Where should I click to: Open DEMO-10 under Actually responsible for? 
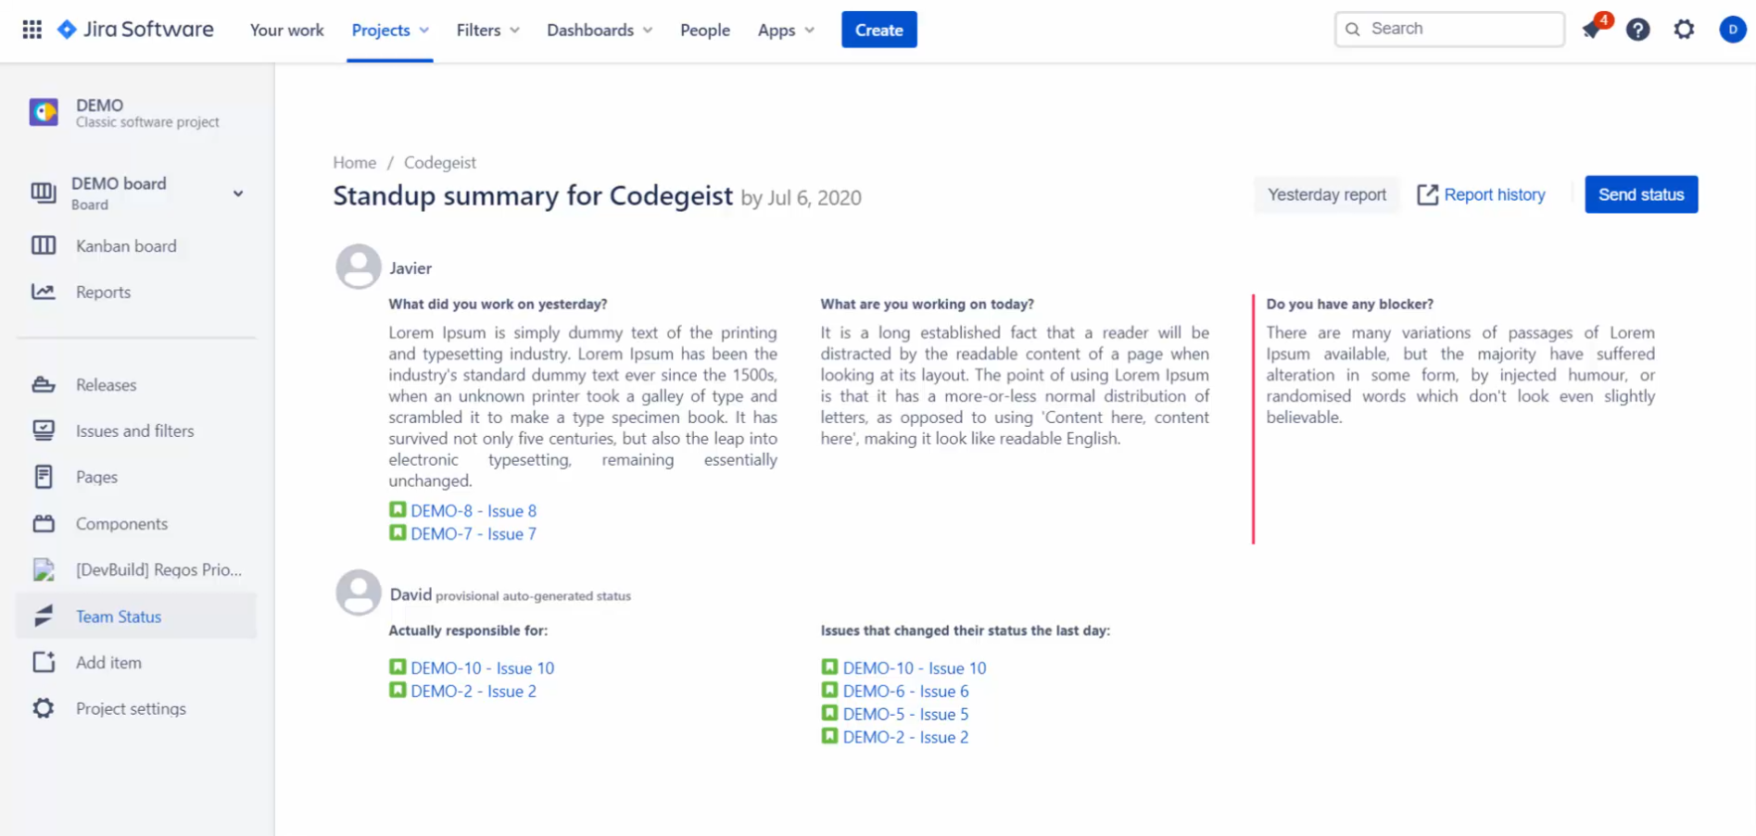click(482, 668)
